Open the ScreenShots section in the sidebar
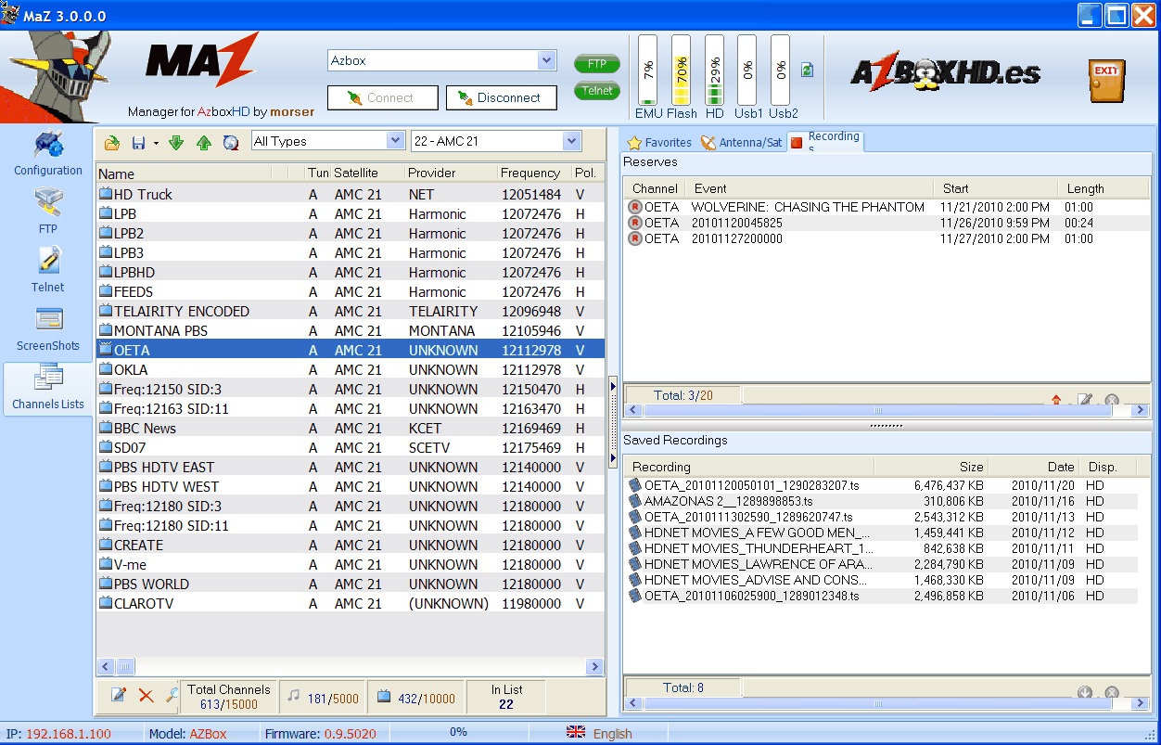Viewport: 1161px width, 745px height. (48, 329)
